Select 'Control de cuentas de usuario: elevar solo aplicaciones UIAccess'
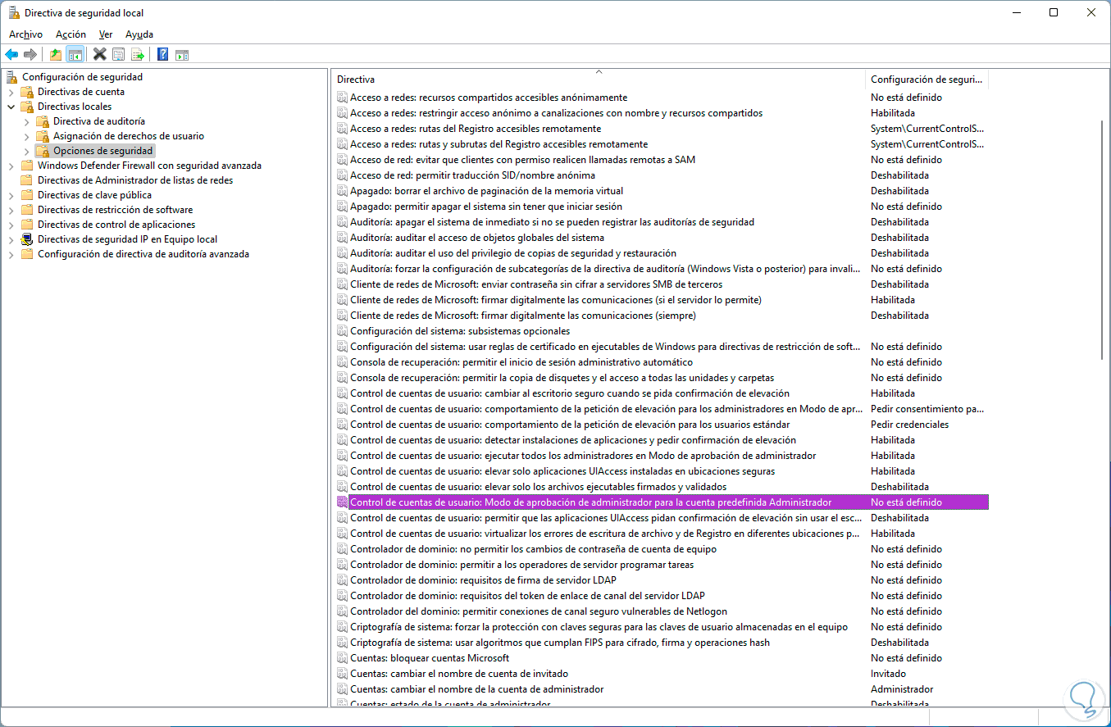Screen dimensions: 1111x727 (562, 471)
